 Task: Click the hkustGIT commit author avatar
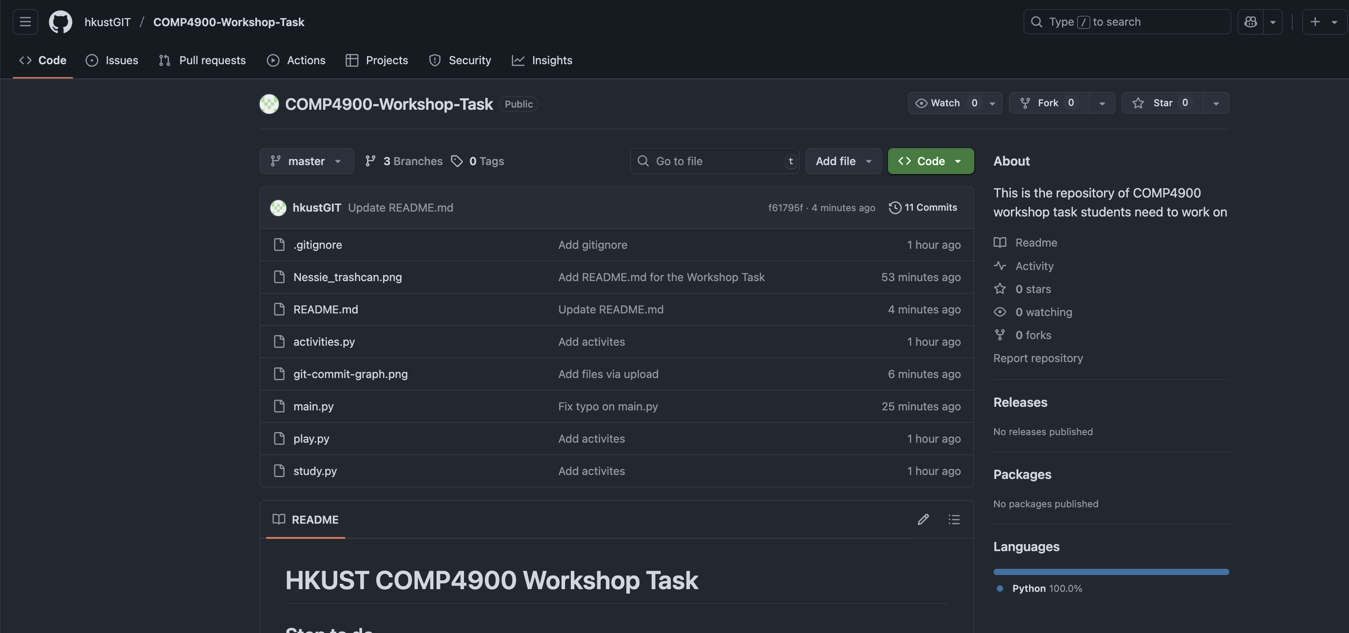pos(278,208)
